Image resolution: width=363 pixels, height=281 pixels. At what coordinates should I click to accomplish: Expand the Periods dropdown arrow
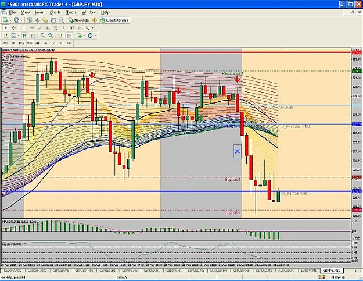pos(95,35)
